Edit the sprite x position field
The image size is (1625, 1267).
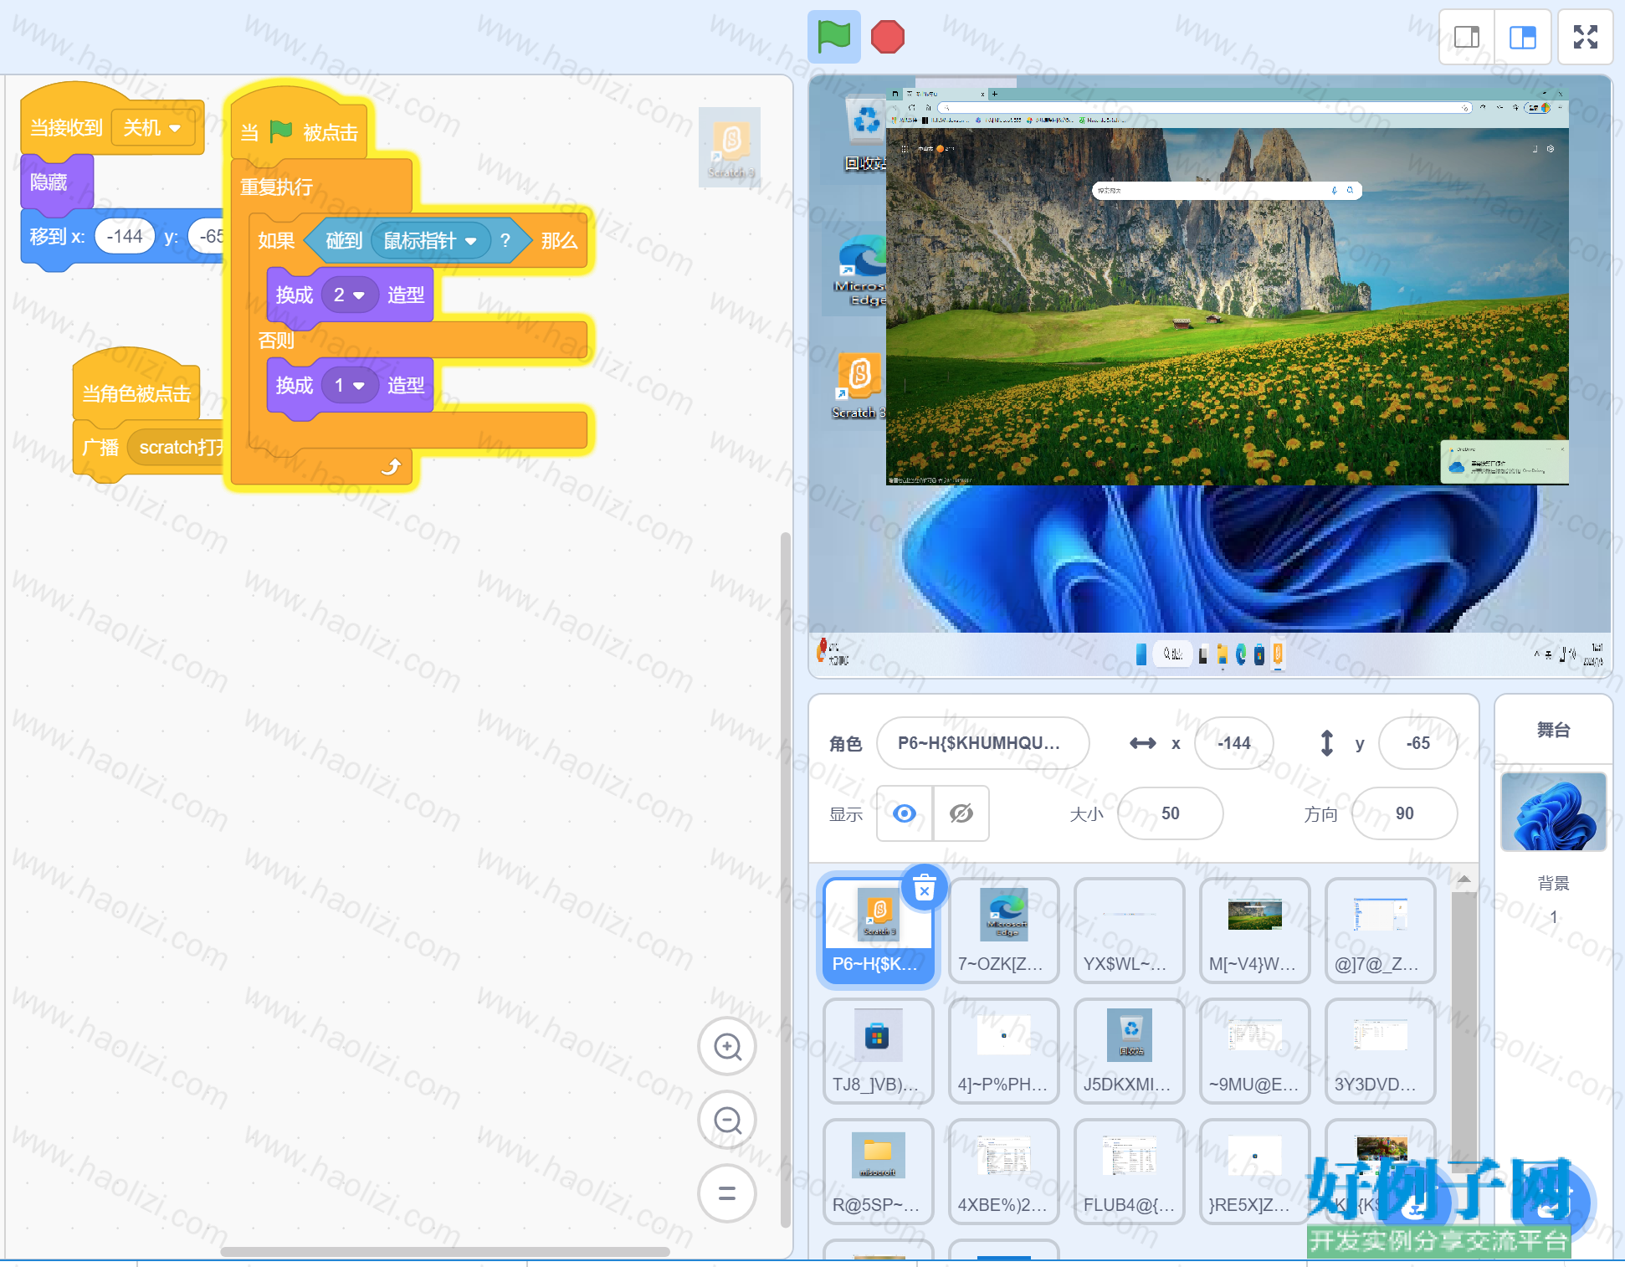pos(1233,743)
